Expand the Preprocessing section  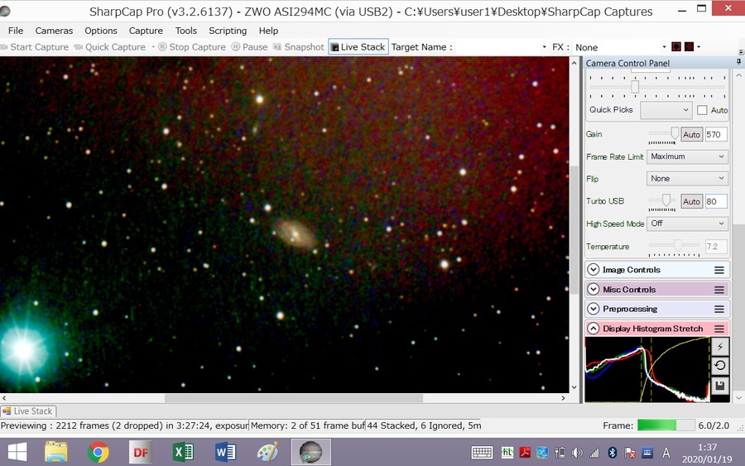[593, 308]
